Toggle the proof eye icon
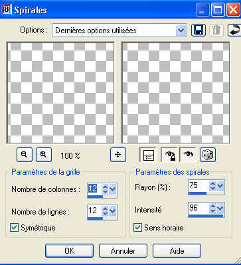This screenshot has height=265, width=241. coord(188,155)
